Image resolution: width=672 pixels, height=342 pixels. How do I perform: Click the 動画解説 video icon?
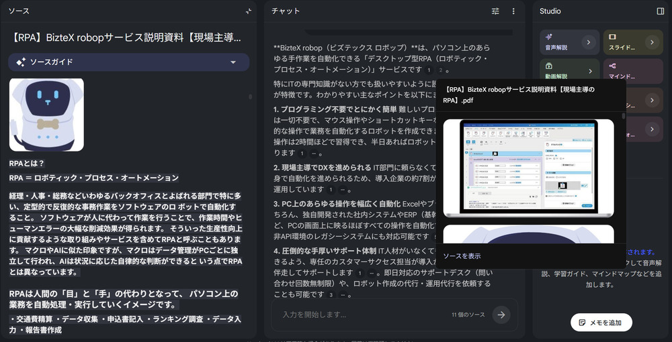tap(549, 66)
